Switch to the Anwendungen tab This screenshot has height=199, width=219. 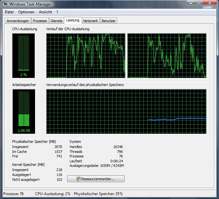(18, 21)
